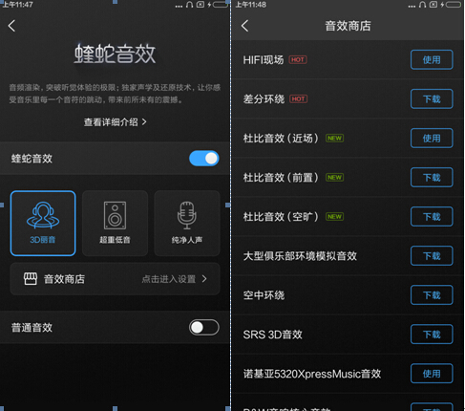
Task: Enable the 普通音效 switch
Action: pos(204,327)
